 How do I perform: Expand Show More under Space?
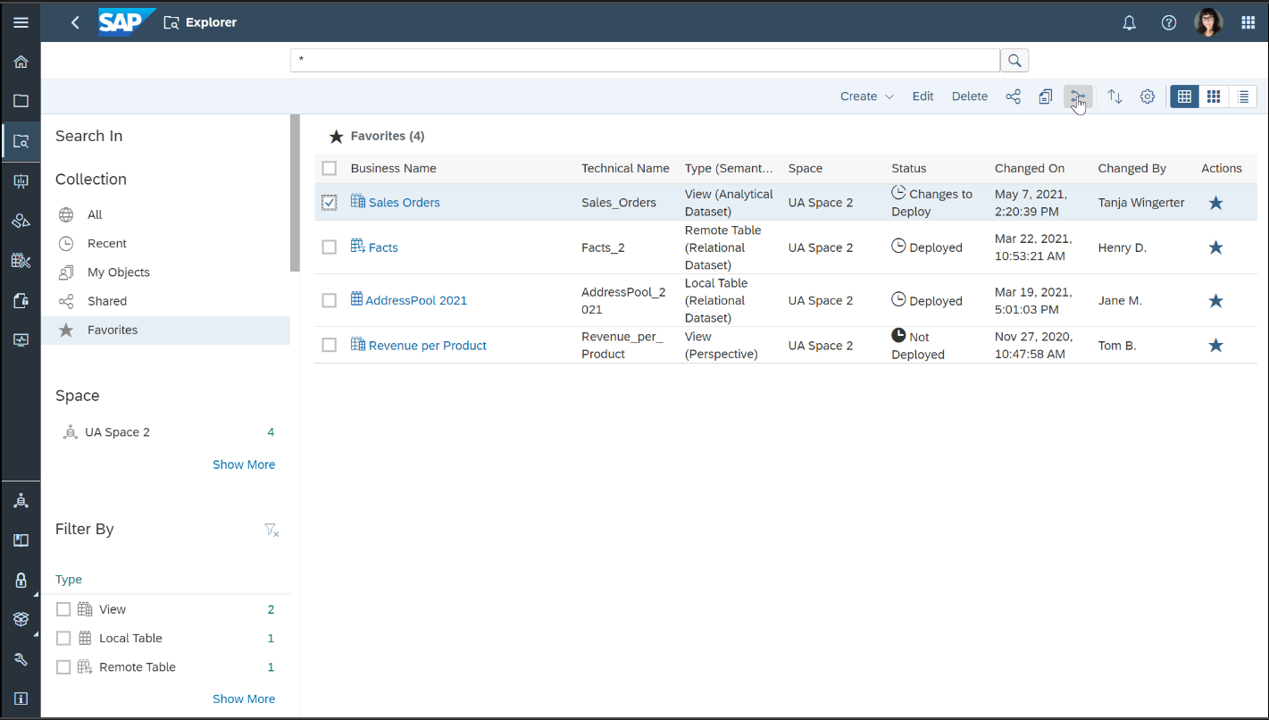[244, 465]
